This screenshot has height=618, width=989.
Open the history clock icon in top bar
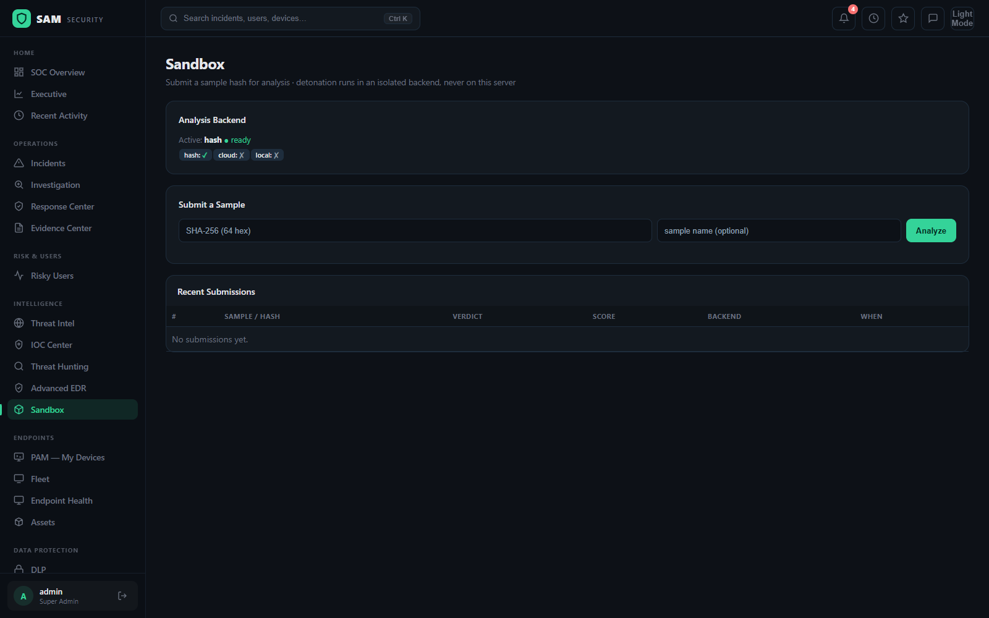873,19
